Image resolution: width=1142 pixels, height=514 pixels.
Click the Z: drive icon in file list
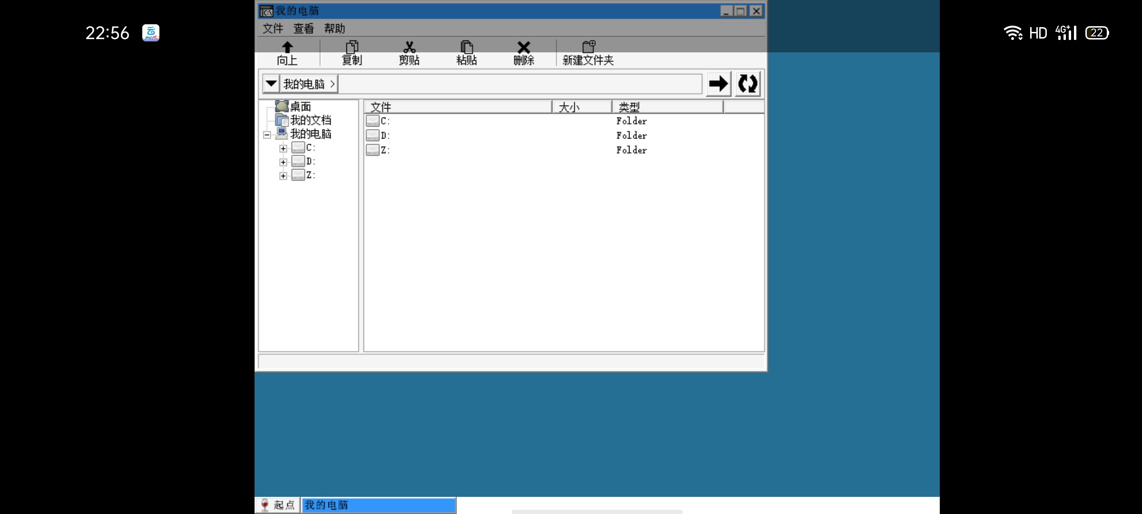373,150
